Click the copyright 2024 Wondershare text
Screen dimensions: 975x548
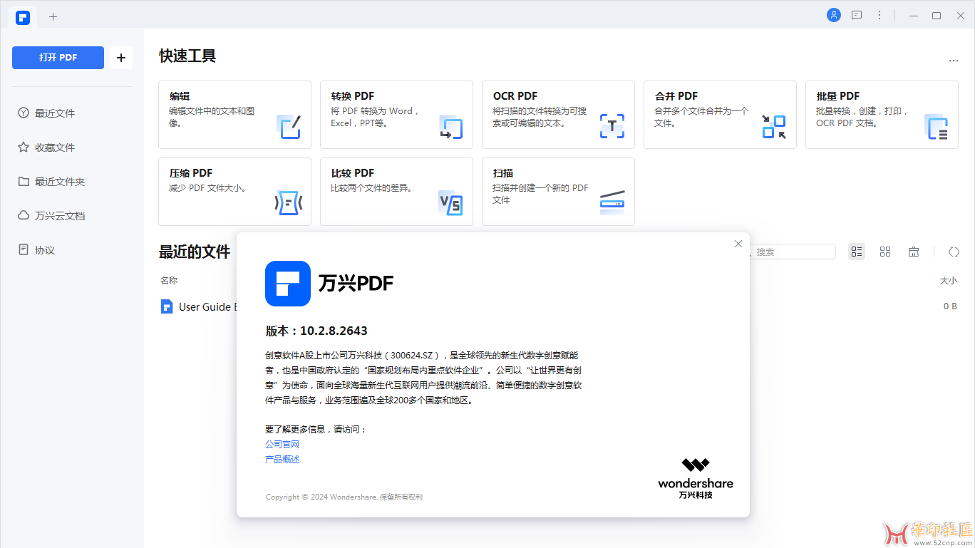(344, 497)
